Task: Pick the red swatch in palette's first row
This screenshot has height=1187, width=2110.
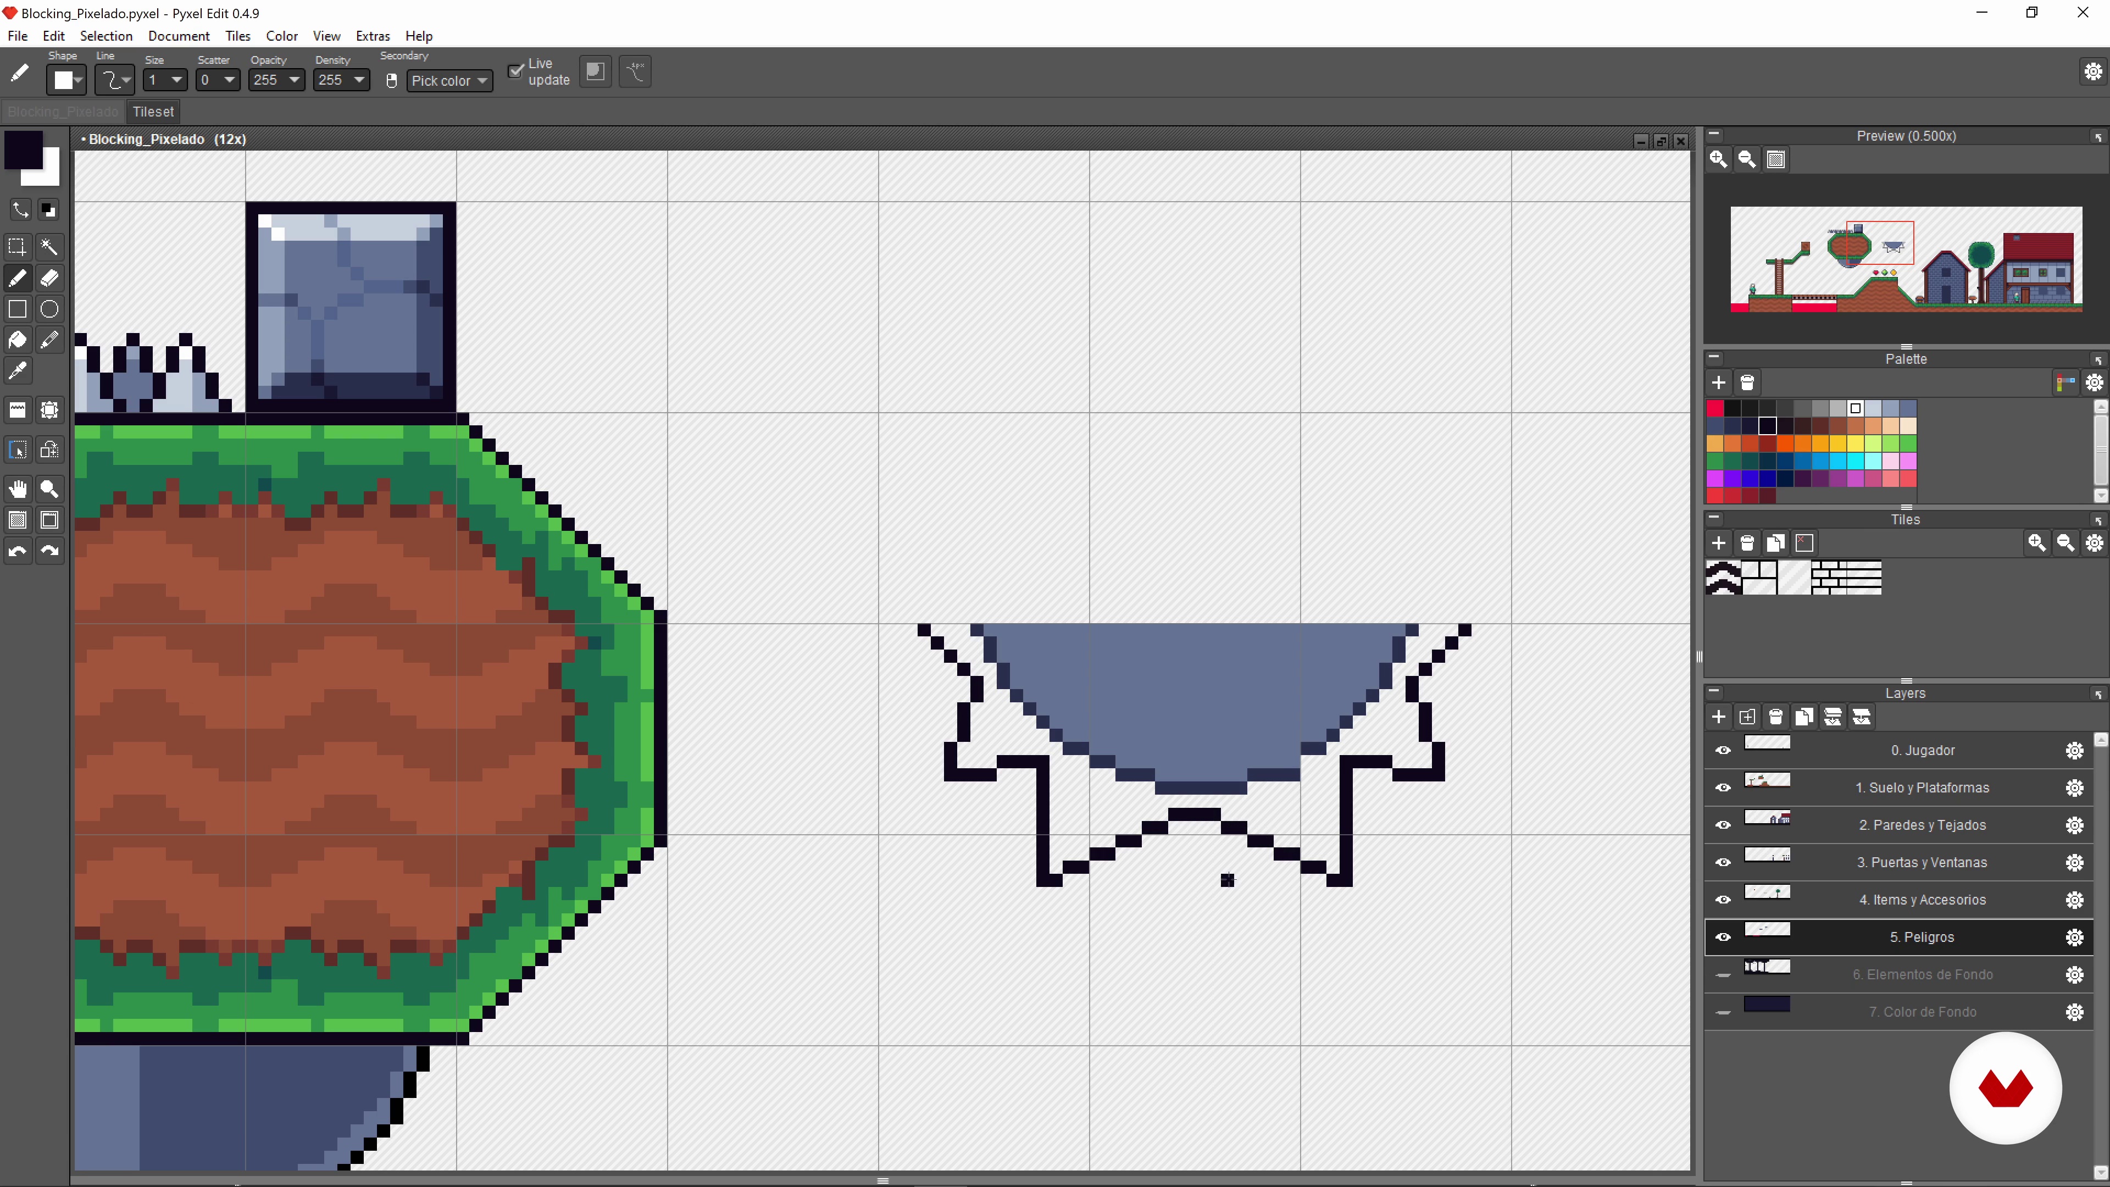Action: click(1715, 408)
